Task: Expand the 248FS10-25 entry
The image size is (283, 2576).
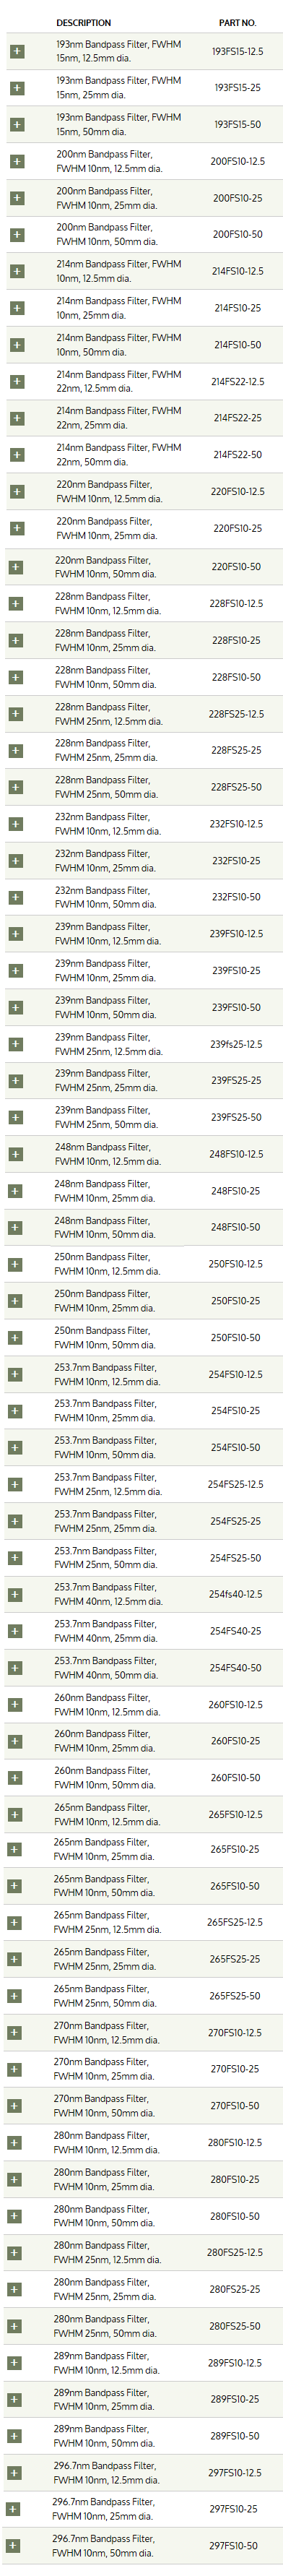Action: tap(15, 1191)
